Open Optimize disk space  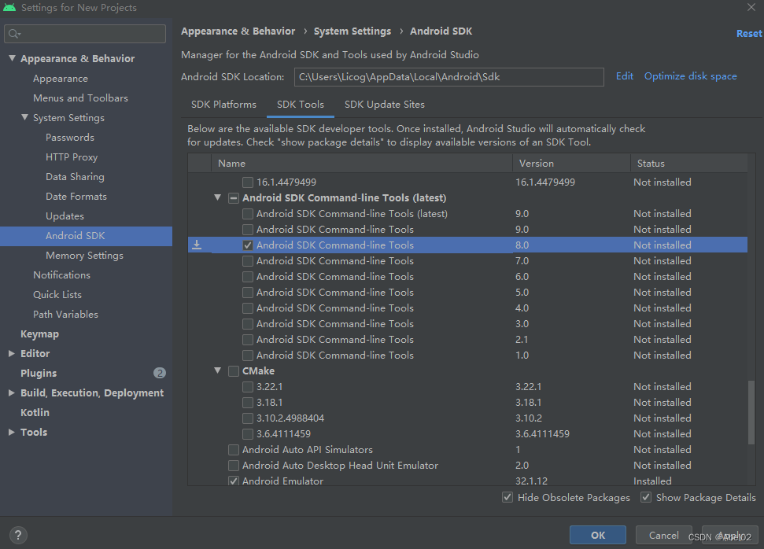690,76
